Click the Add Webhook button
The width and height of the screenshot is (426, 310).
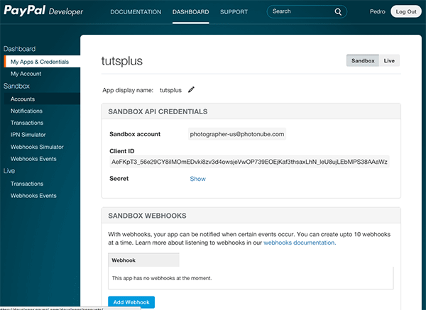[131, 302]
